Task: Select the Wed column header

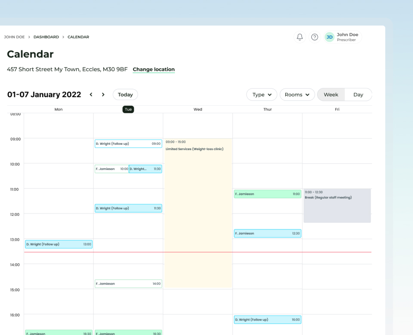Action: tap(198, 109)
